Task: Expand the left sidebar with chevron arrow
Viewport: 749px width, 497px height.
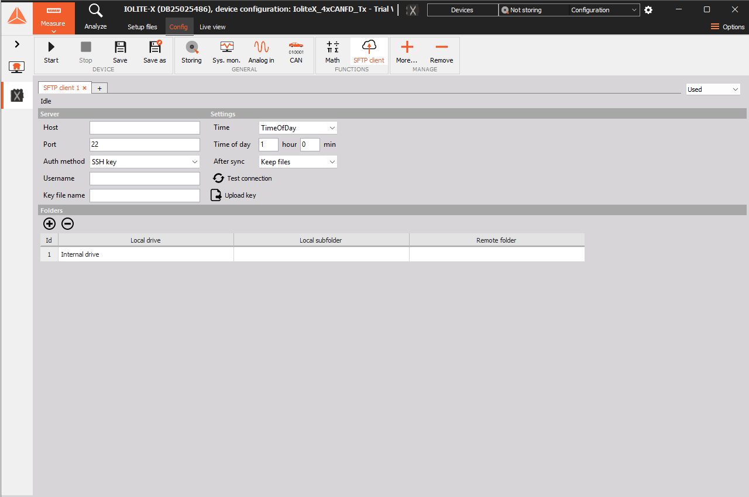Action: 17,44
